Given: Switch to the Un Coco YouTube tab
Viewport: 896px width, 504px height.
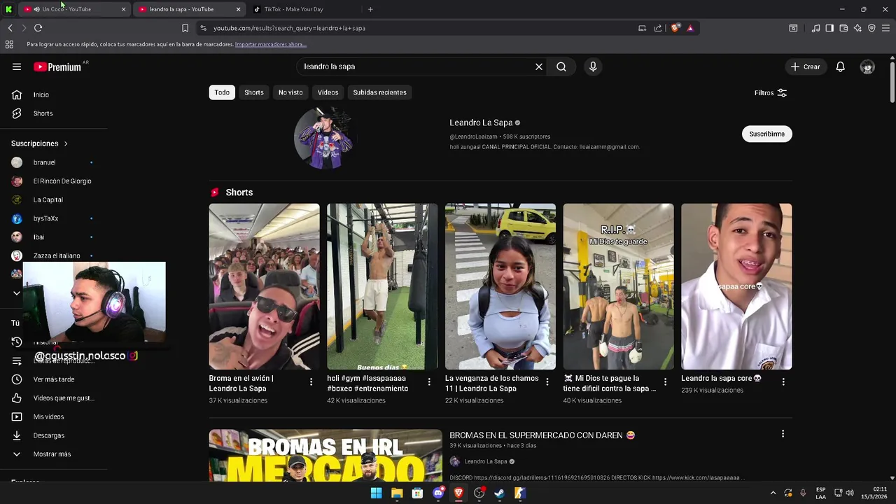Looking at the screenshot, I should [73, 9].
